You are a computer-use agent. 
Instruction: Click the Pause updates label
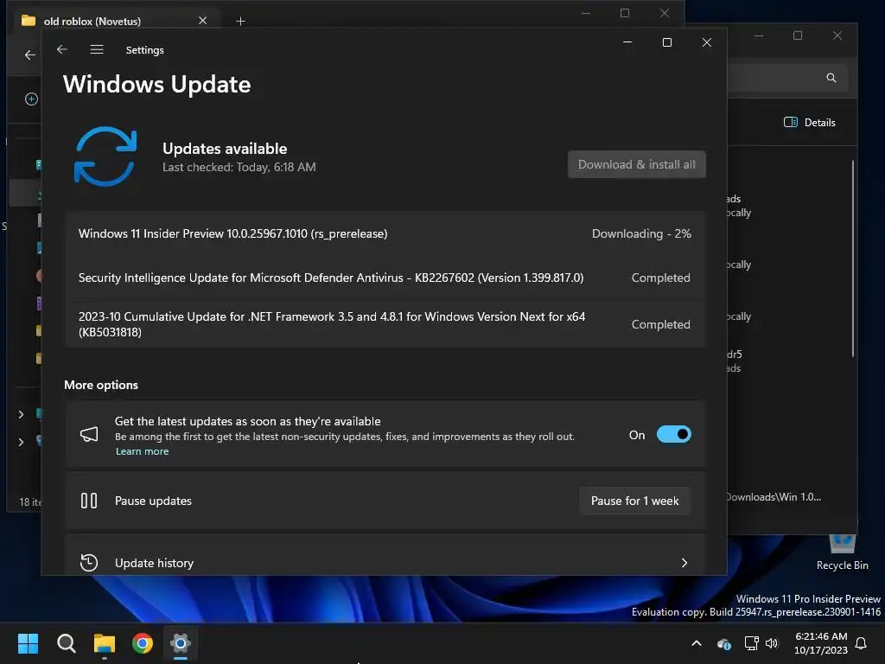153,501
